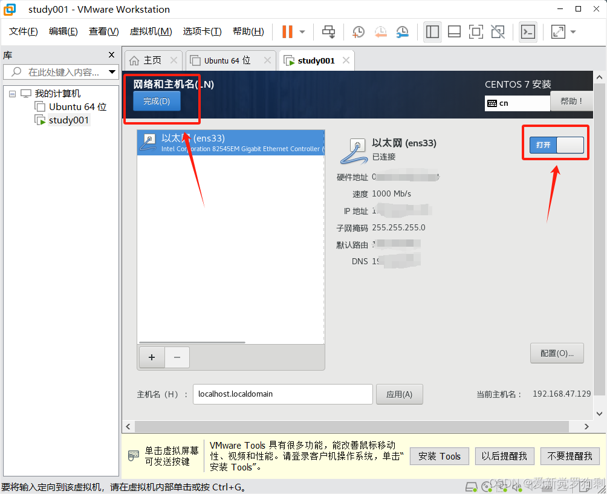Click the 主页 home icon on tab

pos(134,60)
